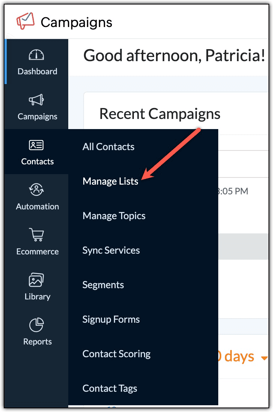273x412 pixels.
Task: Open Automation via the circular arrows icon
Action: click(37, 189)
